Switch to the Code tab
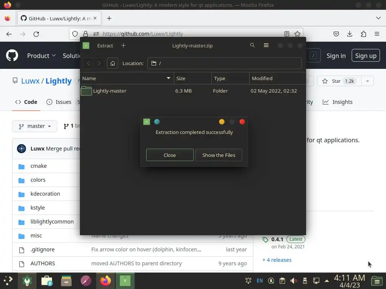The image size is (386, 289). [x=26, y=102]
